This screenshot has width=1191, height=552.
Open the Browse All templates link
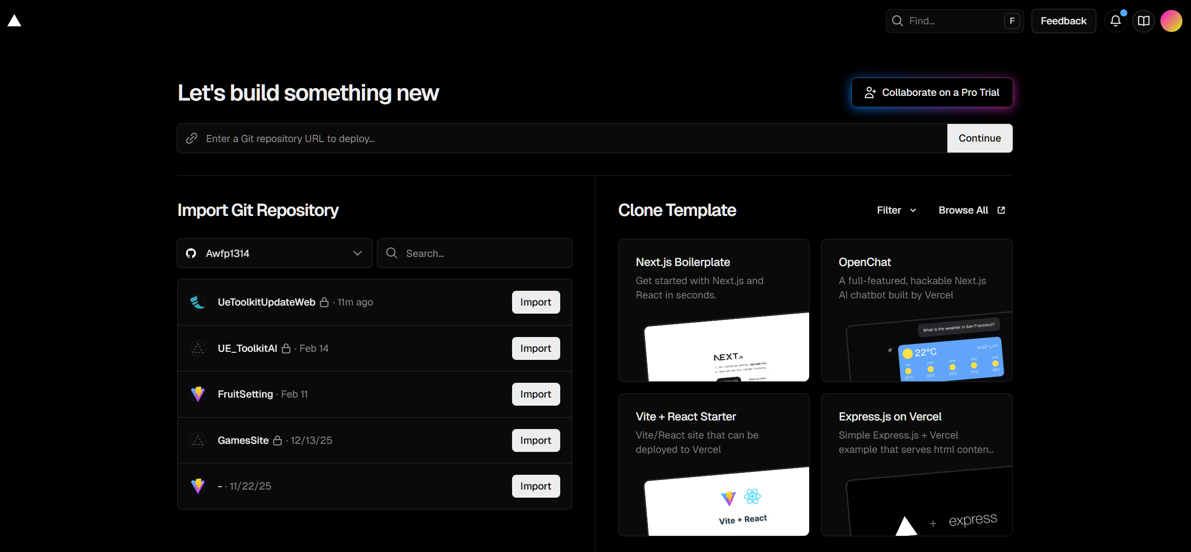[x=972, y=210]
